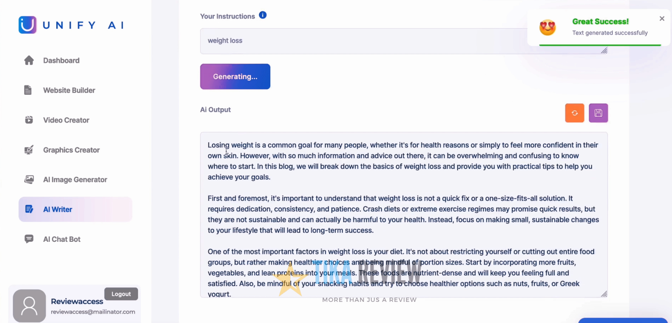Select the Graphics Creator brush icon

coord(28,150)
